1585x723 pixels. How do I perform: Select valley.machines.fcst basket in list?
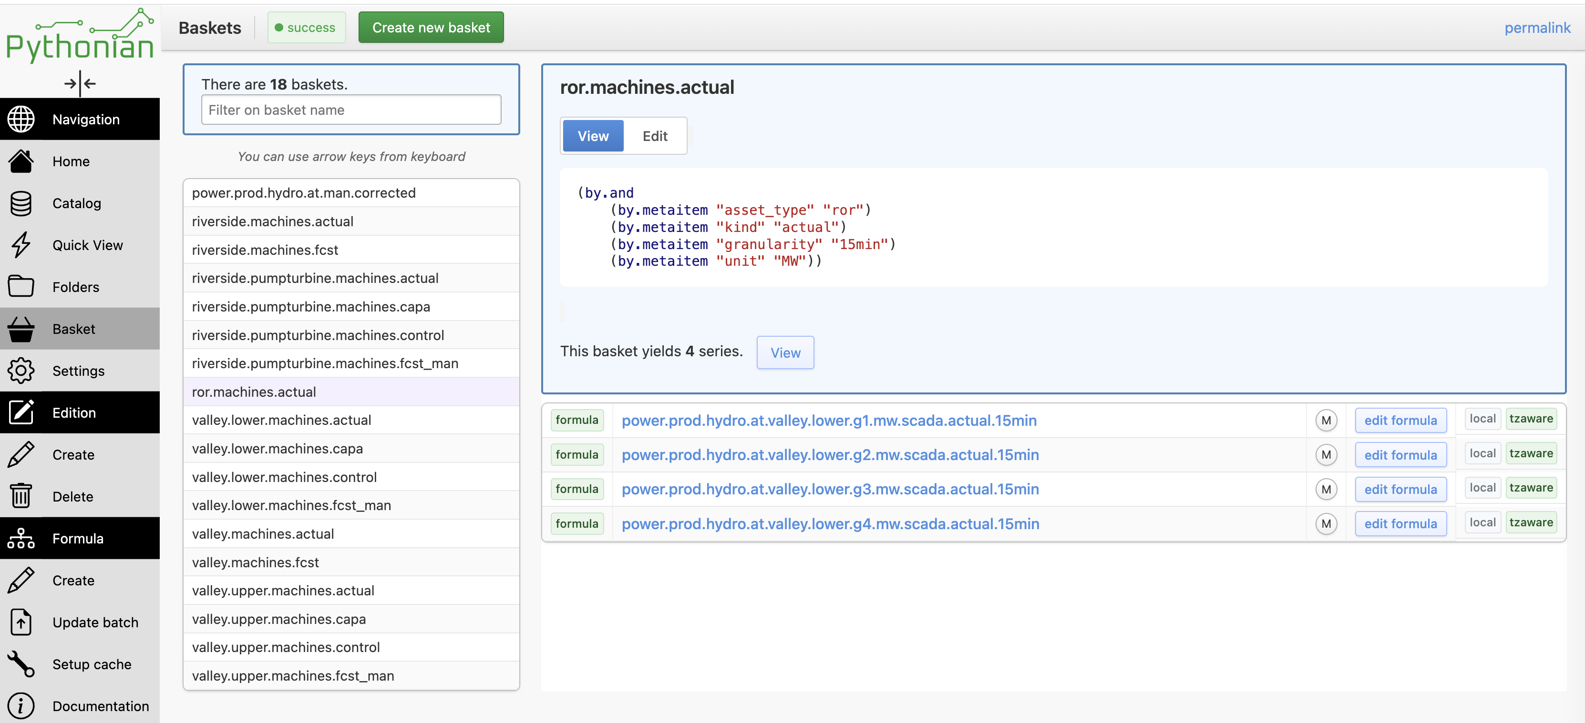(351, 562)
